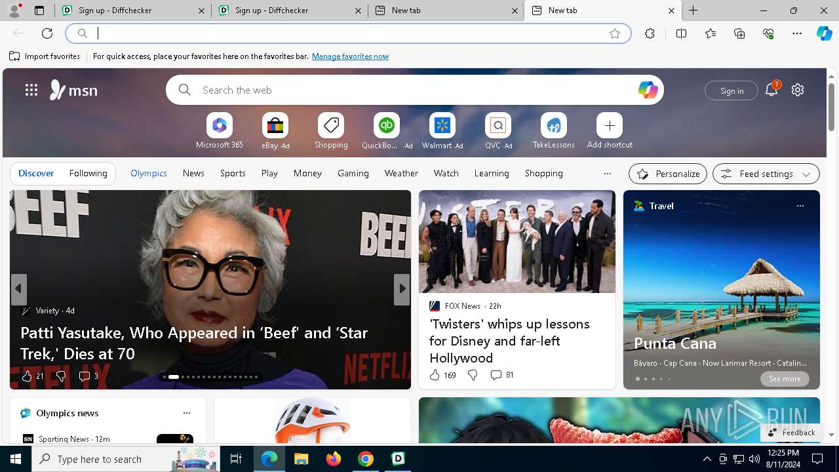Select the Following feed tab
The image size is (839, 472).
[x=88, y=173]
